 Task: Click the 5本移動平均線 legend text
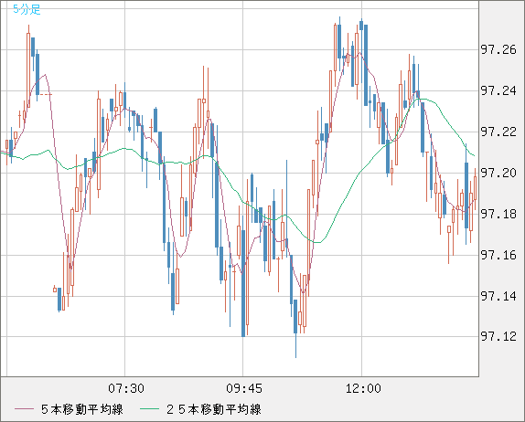tap(82, 409)
